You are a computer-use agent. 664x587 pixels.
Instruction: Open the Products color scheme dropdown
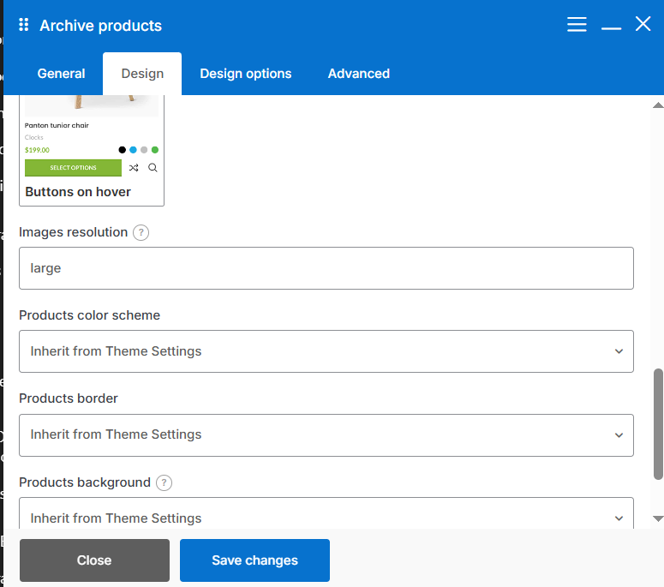pyautogui.click(x=326, y=351)
